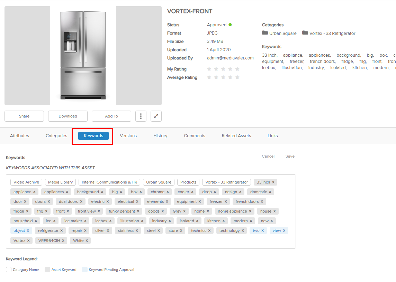
Task: Remove the 'appliance' keyword with x
Action: pos(34,192)
